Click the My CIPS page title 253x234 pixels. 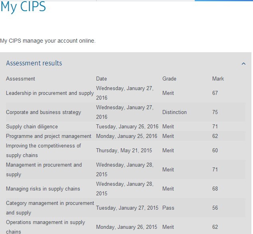pos(23,7)
